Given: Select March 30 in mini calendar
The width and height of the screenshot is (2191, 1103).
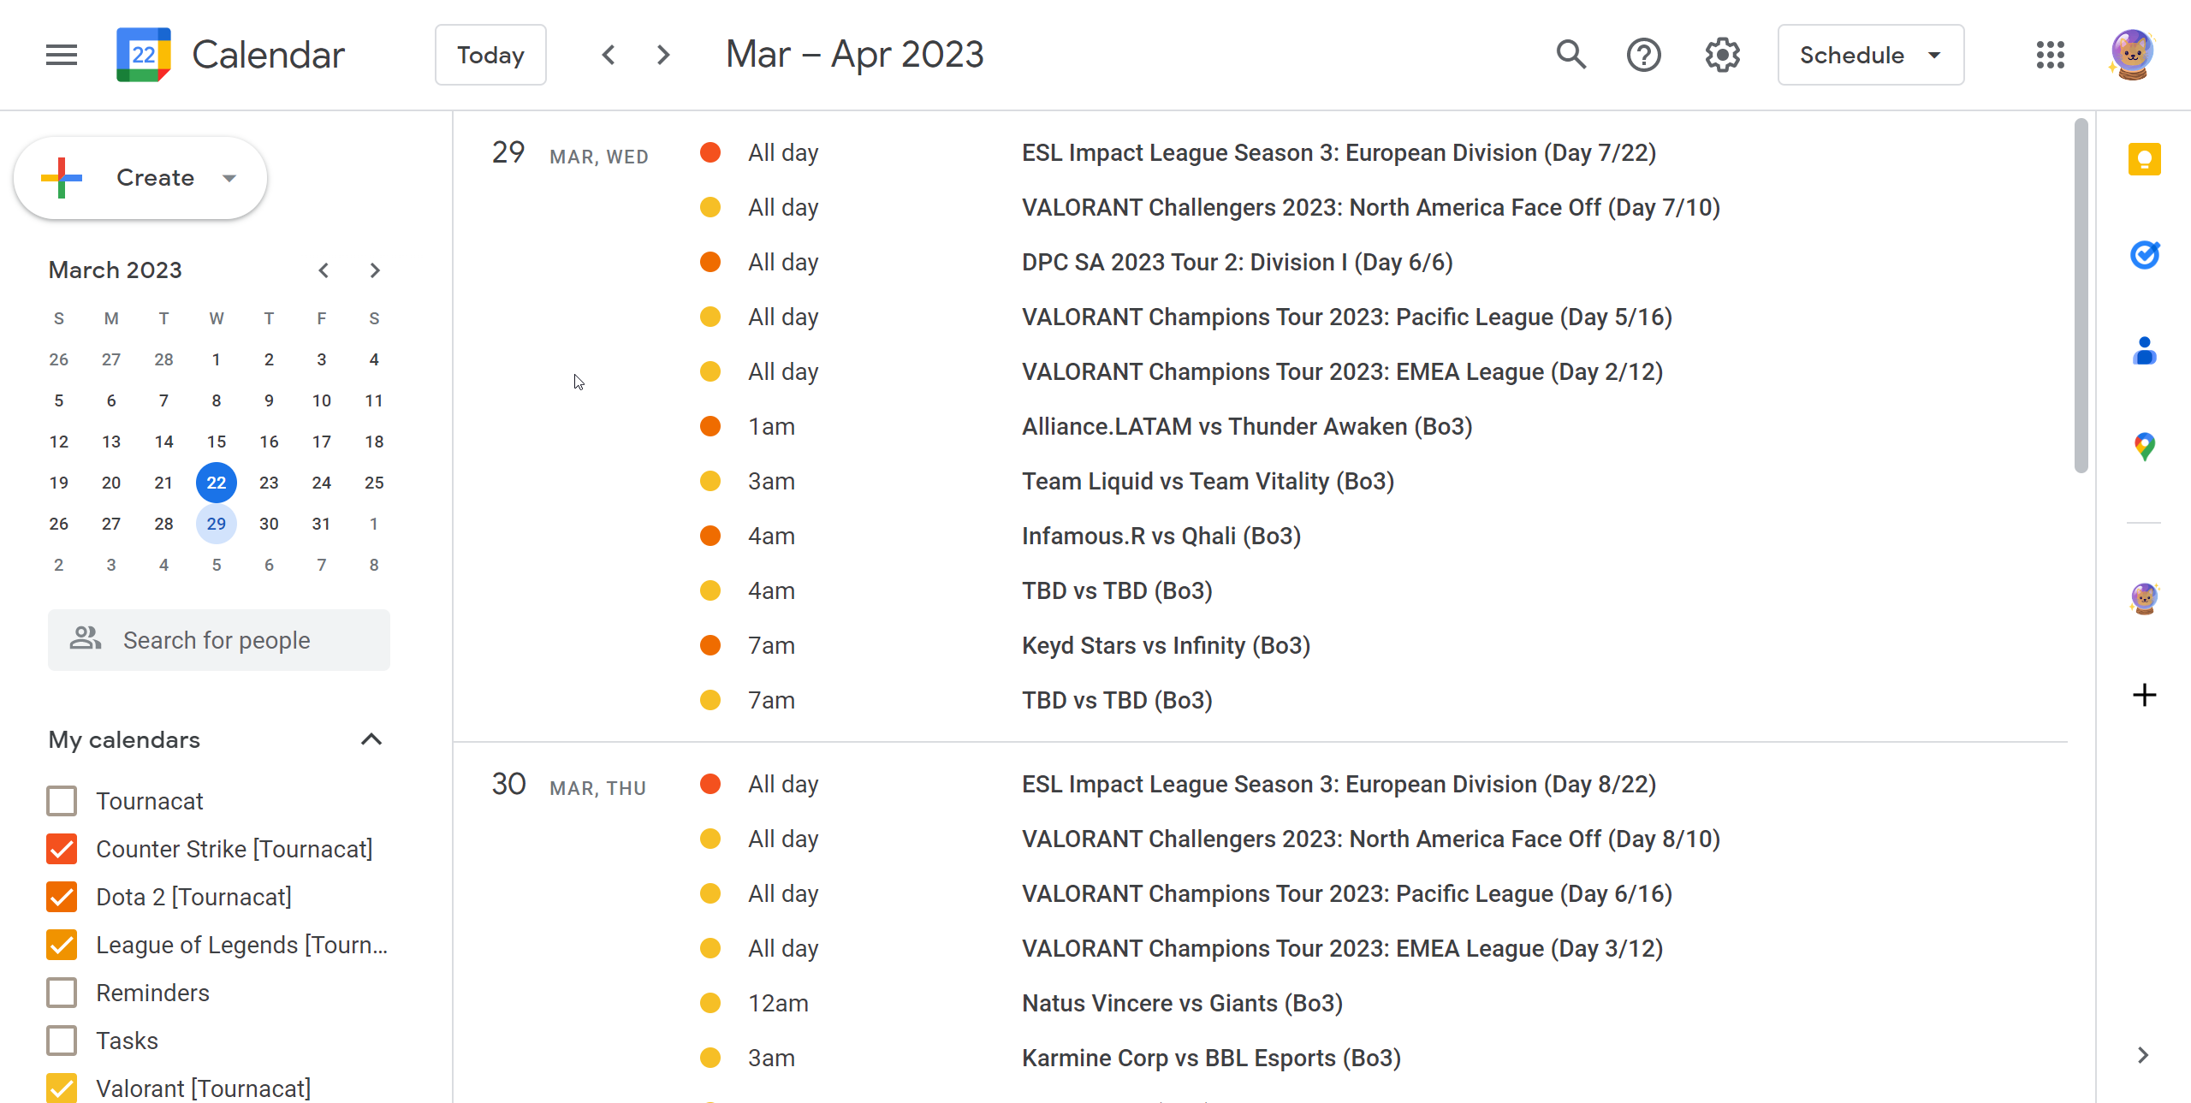Looking at the screenshot, I should pos(269,524).
